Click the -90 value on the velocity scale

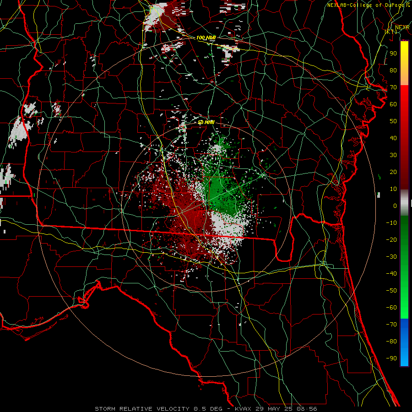pos(391,358)
